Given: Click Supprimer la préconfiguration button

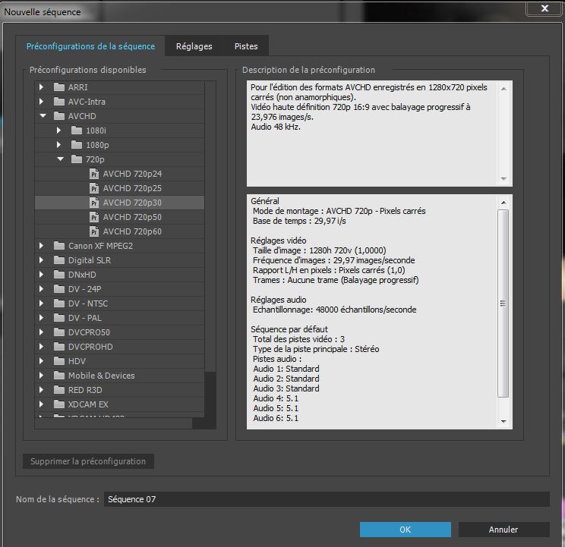Looking at the screenshot, I should (88, 461).
